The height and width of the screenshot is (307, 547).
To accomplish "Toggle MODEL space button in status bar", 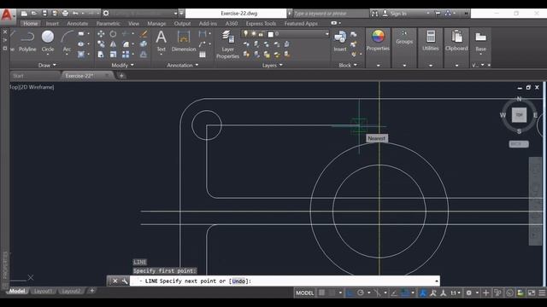I will (304, 293).
